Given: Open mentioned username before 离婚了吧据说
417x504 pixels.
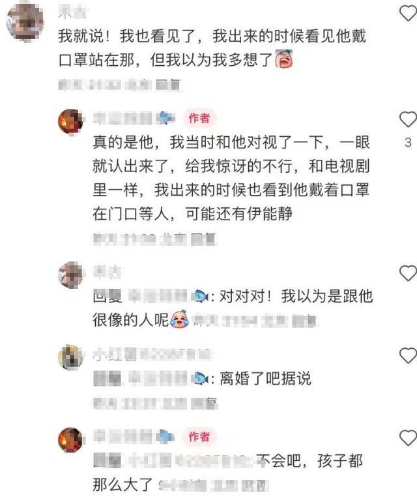Looking at the screenshot, I should 169,378.
